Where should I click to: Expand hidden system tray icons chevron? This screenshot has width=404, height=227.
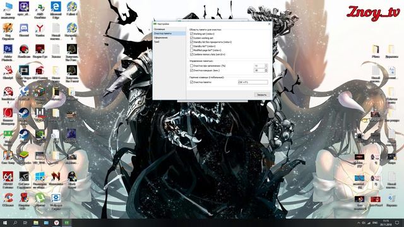click(x=359, y=223)
